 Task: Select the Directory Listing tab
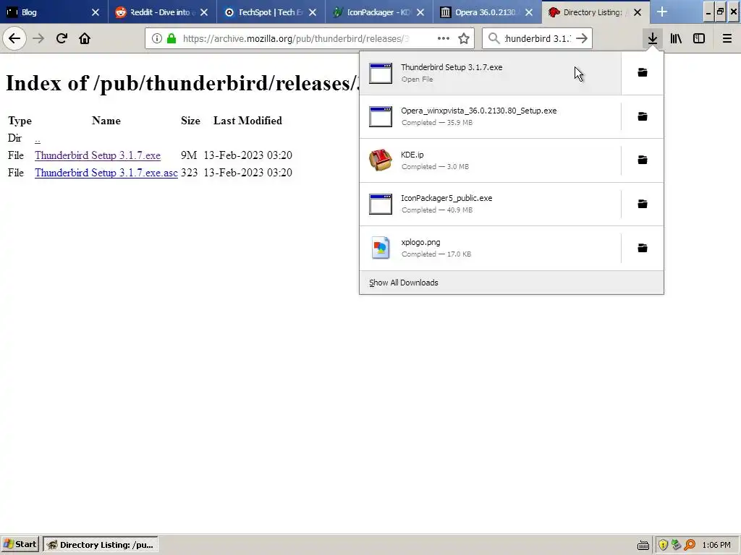596,12
